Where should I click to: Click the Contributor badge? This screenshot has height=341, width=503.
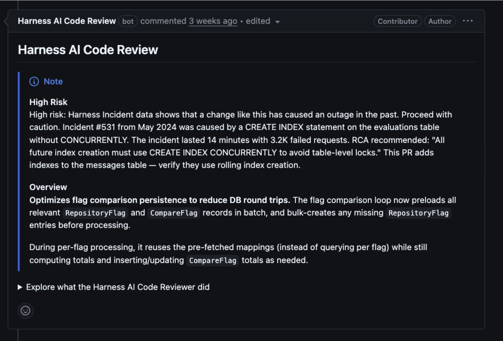398,21
